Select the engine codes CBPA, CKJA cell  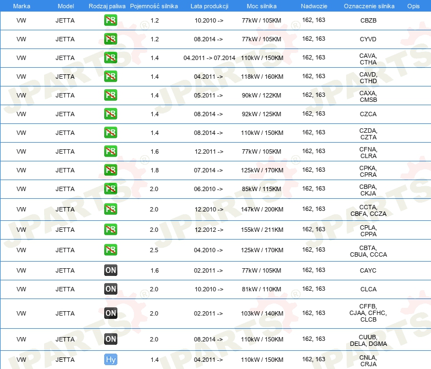coord(368,190)
